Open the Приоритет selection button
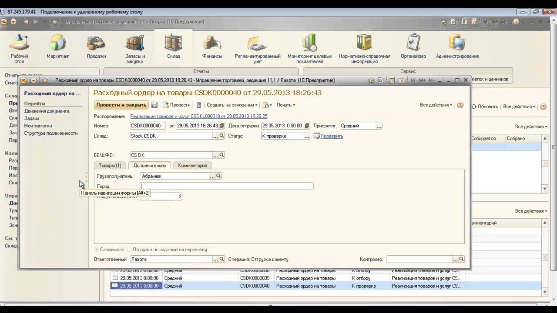This screenshot has width=557, height=313. click(x=379, y=126)
